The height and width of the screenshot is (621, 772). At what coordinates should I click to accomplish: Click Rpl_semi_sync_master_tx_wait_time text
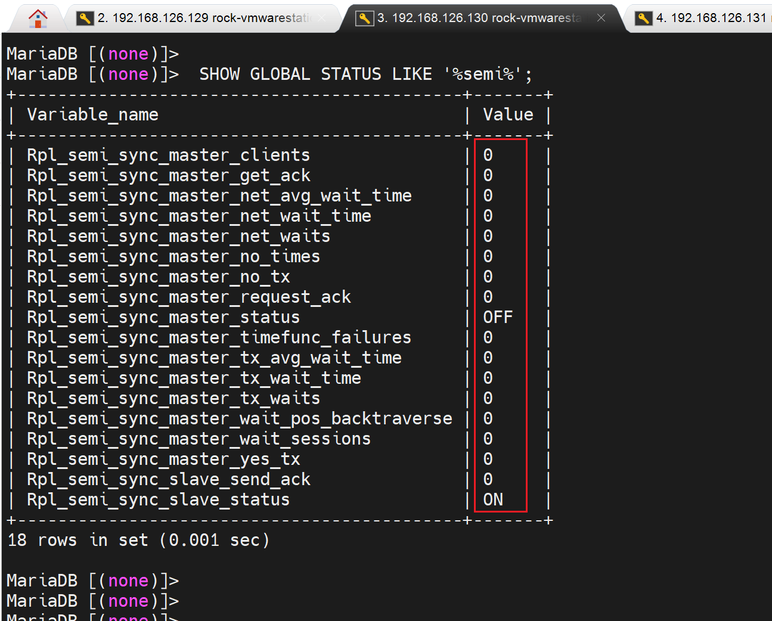pos(194,378)
